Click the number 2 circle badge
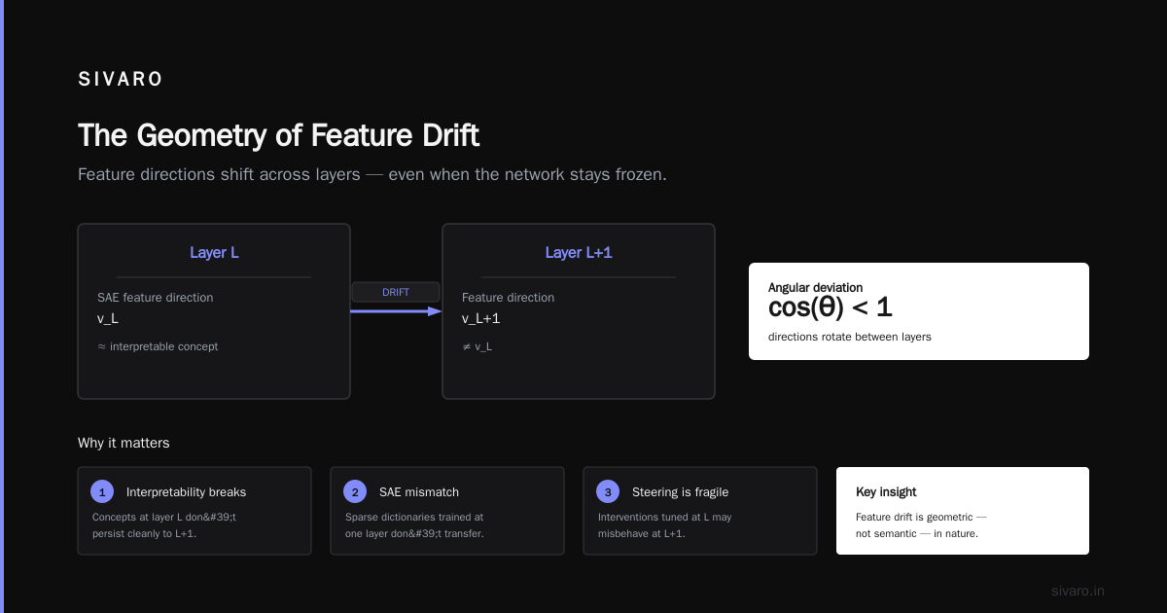Screen dimensions: 1167x613 pos(355,491)
